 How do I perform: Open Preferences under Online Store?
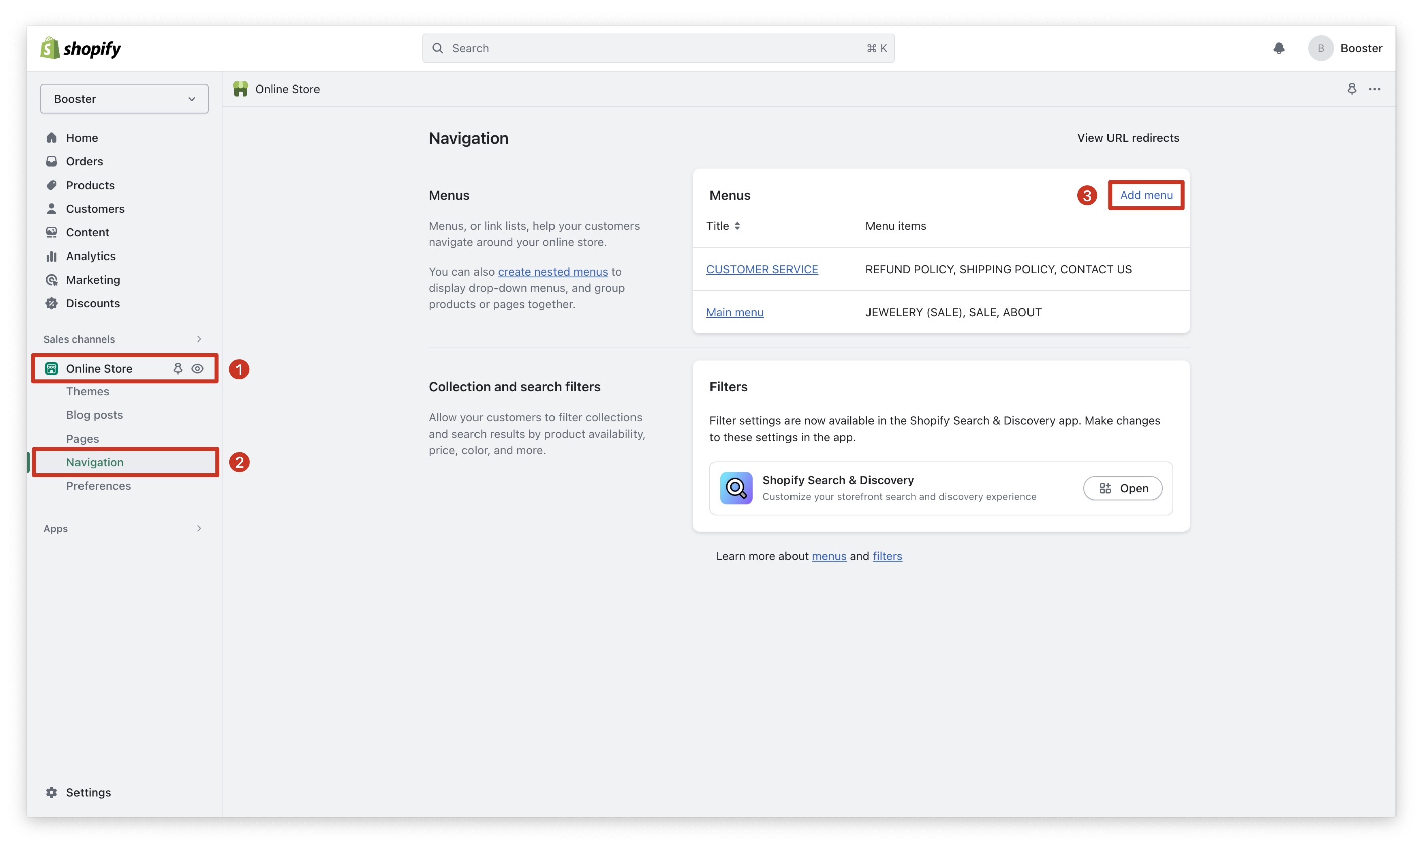[x=98, y=486]
